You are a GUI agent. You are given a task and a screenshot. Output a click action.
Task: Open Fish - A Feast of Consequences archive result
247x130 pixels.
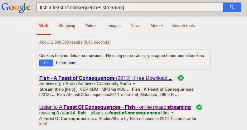coord(106,78)
